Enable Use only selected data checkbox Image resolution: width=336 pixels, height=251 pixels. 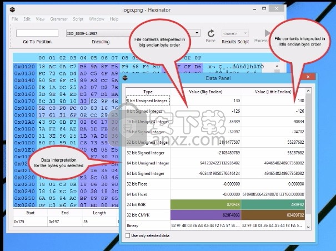(128, 235)
